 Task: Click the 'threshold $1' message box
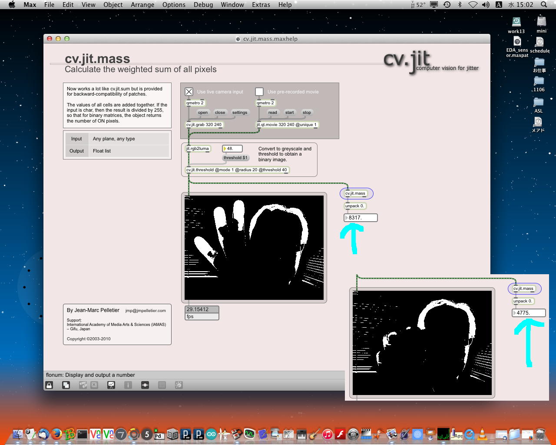point(235,158)
